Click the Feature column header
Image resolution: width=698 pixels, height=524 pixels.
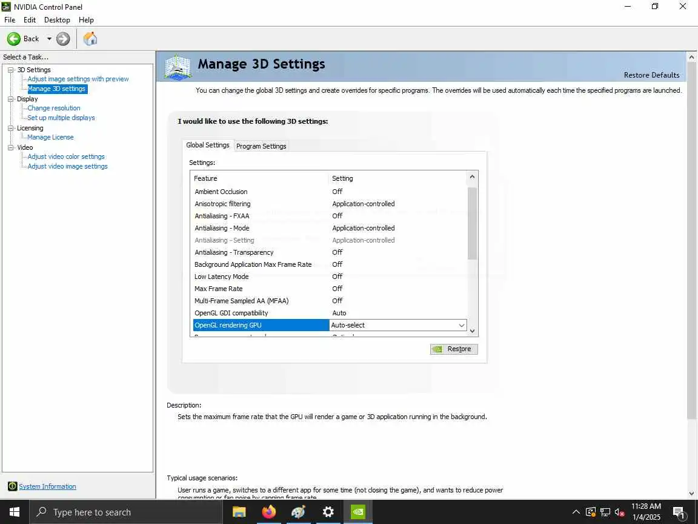coord(260,178)
